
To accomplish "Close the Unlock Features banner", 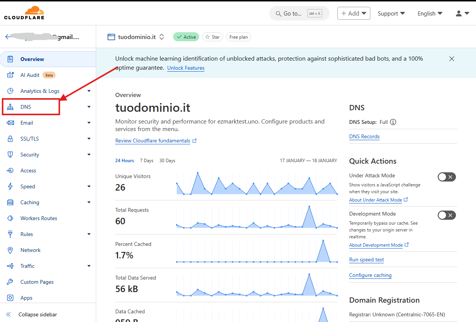I will pyautogui.click(x=452, y=59).
